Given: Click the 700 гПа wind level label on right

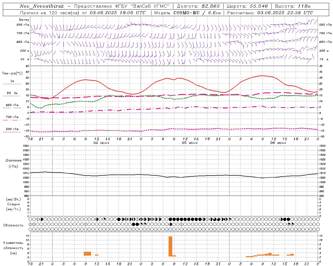Looking at the screenshot, I should coord(325,33).
